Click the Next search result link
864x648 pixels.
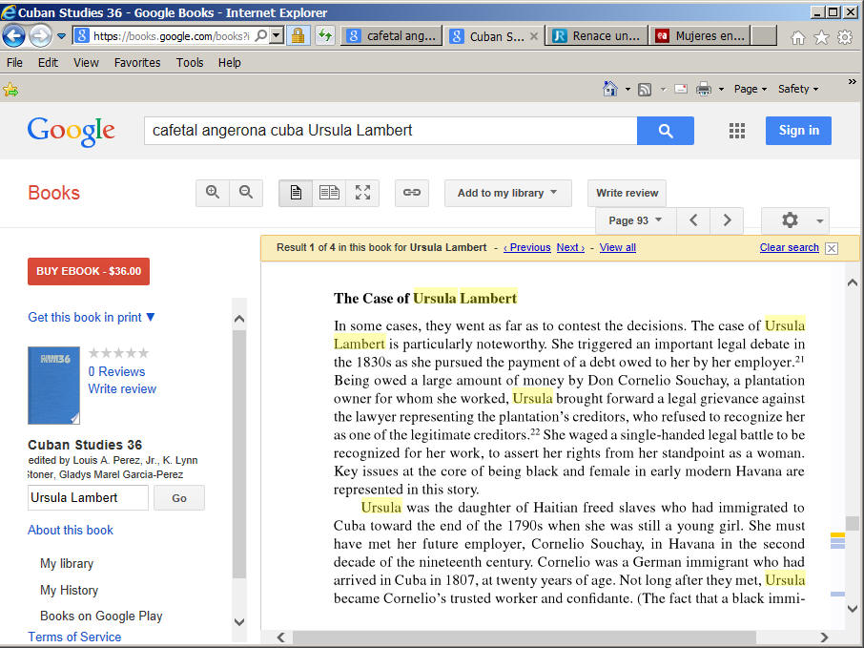pos(570,247)
